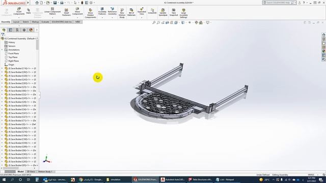Open PropertyManager panel tab
The height and width of the screenshot is (183, 326).
coord(11,30)
